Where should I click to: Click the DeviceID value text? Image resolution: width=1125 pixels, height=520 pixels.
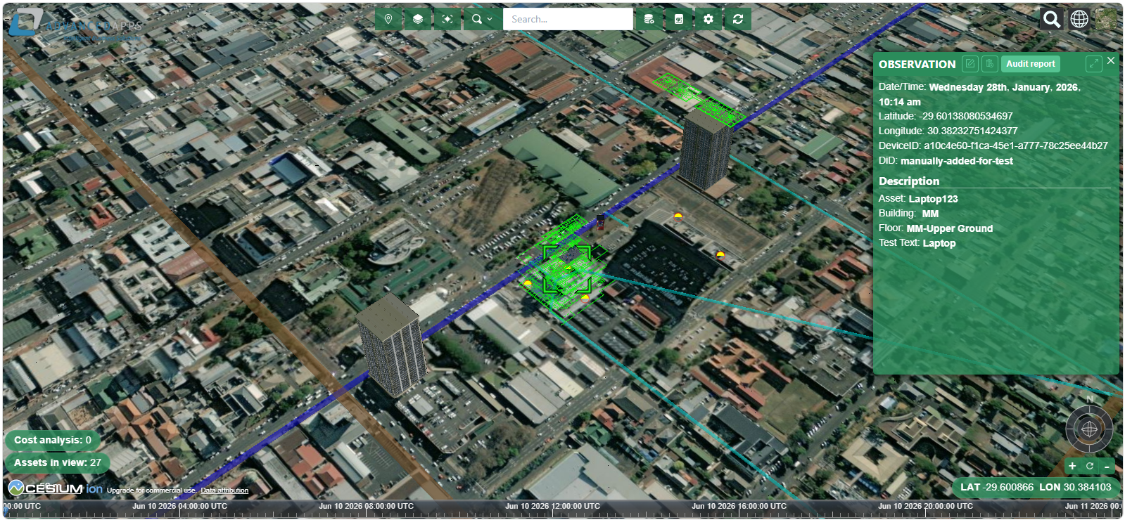click(x=1016, y=145)
